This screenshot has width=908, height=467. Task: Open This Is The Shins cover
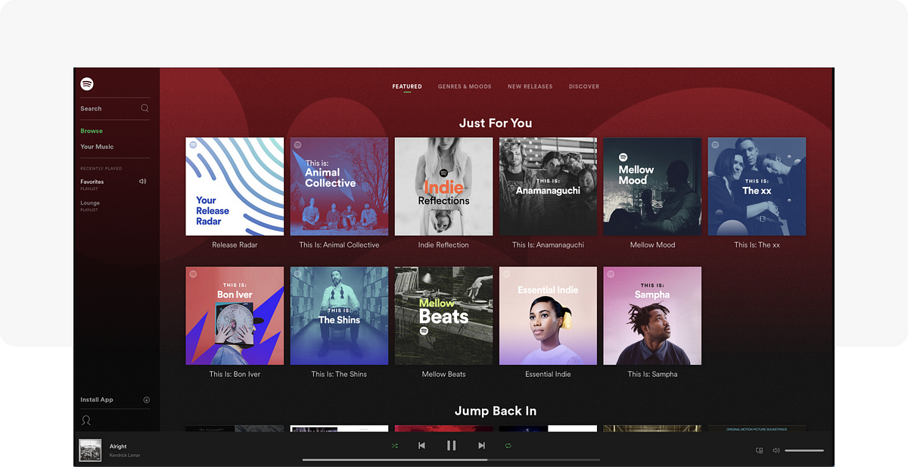[x=339, y=316]
